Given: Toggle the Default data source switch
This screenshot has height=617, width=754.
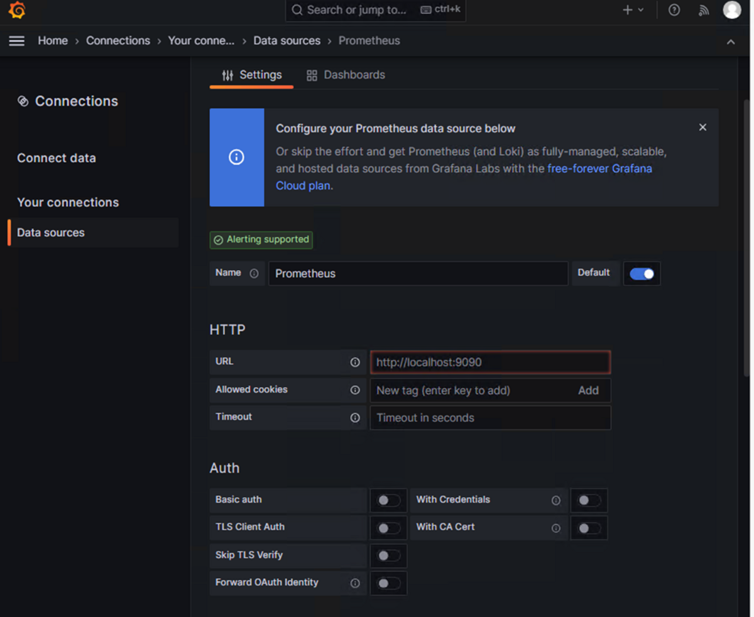Looking at the screenshot, I should coord(642,274).
